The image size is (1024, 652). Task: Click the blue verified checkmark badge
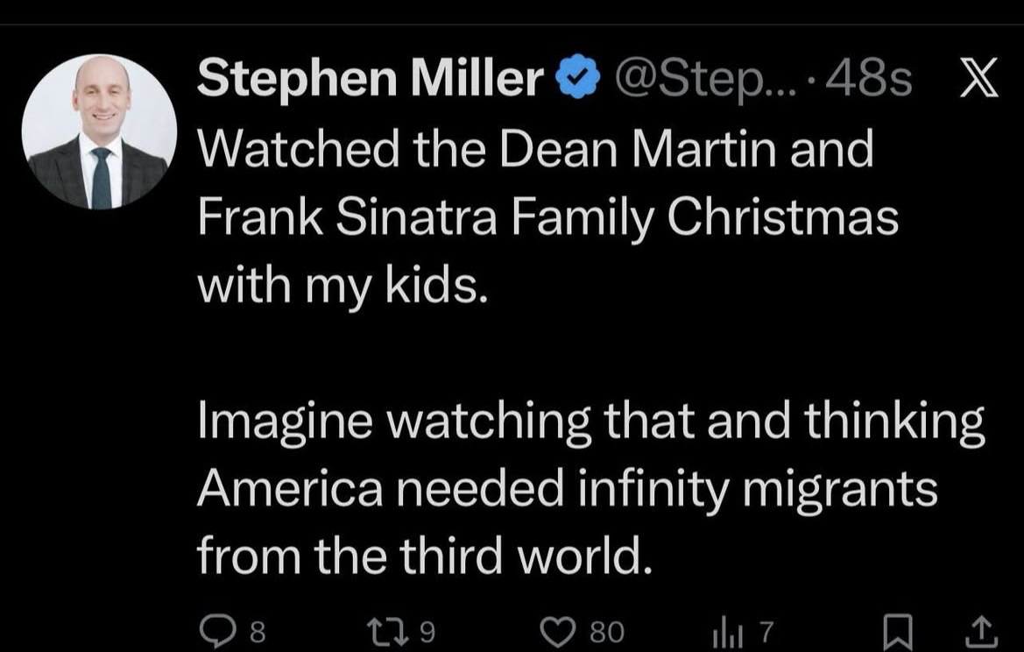[576, 81]
